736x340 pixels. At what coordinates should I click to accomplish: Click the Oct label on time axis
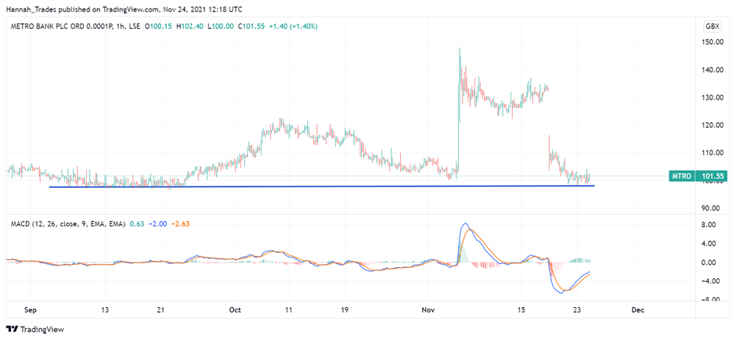[x=235, y=310]
